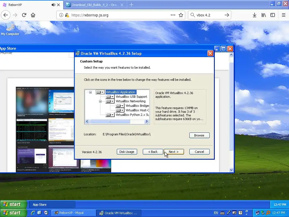Screen dimensions: 289x217
Task: Open page actions three-dot menu
Action: tap(173, 15)
